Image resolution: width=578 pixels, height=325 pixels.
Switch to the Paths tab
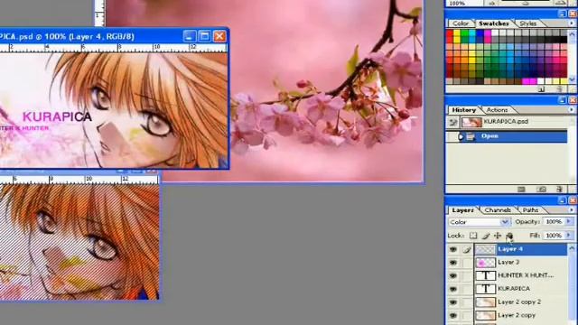(530, 209)
